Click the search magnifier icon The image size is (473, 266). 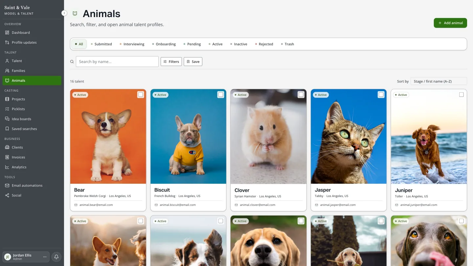pos(72,62)
